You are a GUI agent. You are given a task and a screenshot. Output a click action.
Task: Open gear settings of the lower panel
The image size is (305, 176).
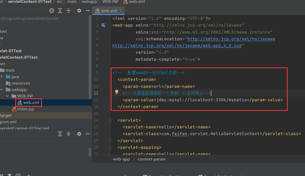click(79, 134)
